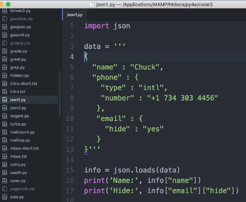Select geoxml.py in the sidebar

(x=20, y=35)
